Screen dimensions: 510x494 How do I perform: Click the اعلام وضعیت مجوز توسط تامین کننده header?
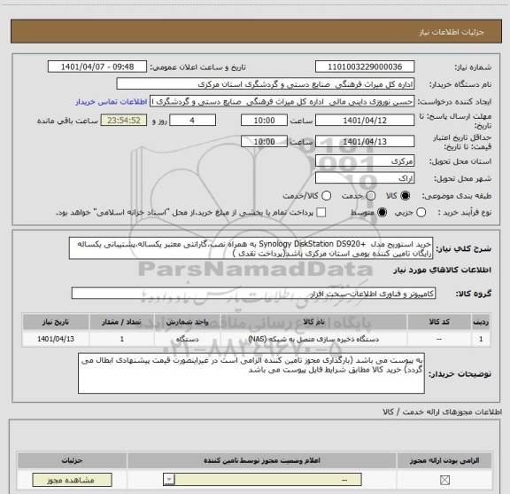[x=262, y=460]
